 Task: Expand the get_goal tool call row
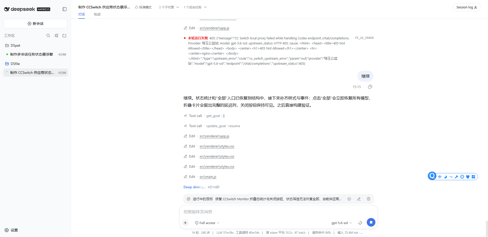(204, 116)
